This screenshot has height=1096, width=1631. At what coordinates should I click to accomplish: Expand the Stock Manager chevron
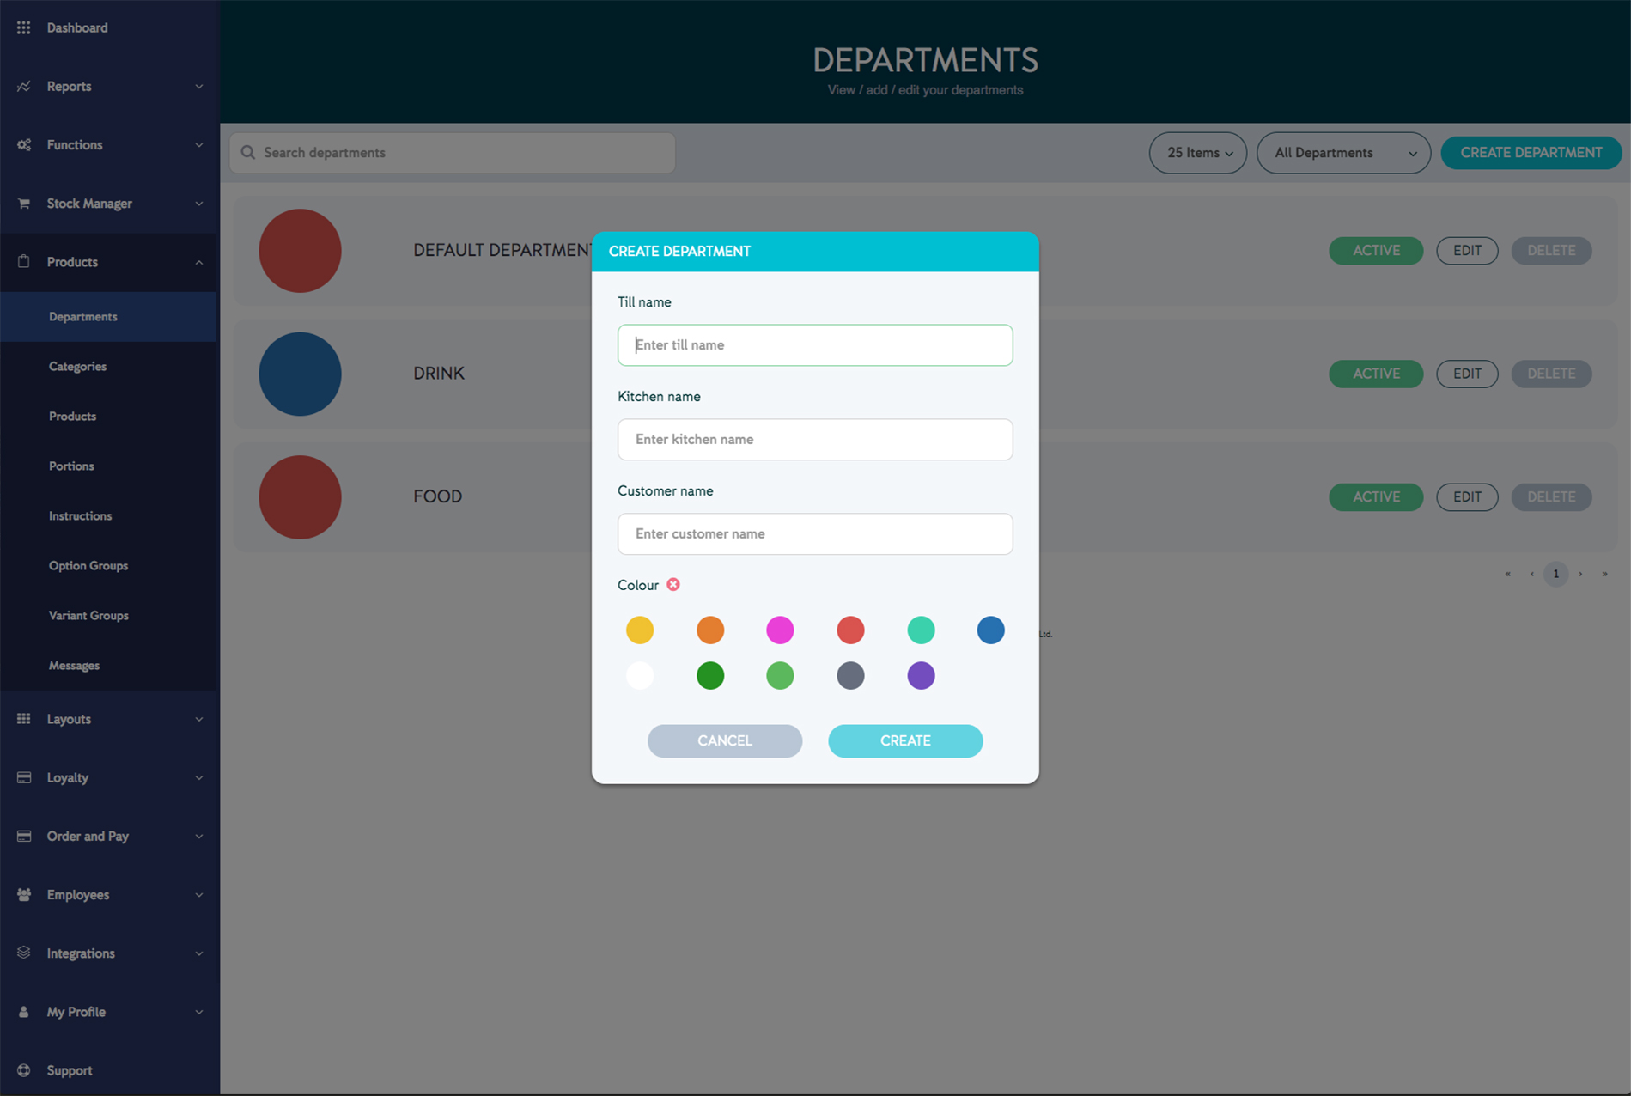199,204
